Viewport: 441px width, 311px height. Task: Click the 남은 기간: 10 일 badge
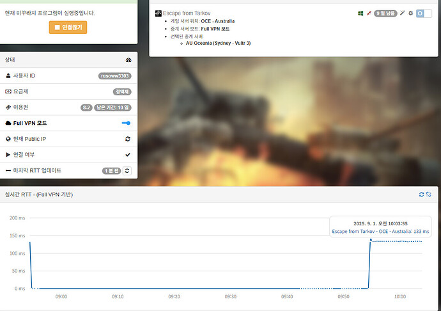tap(112, 108)
